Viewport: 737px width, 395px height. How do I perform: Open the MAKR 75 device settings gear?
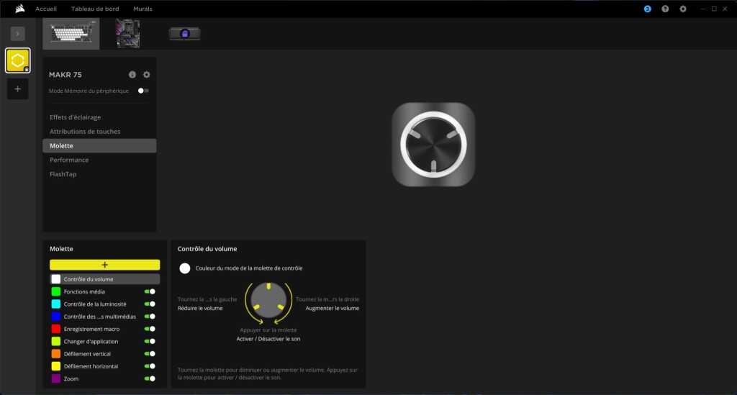[147, 75]
